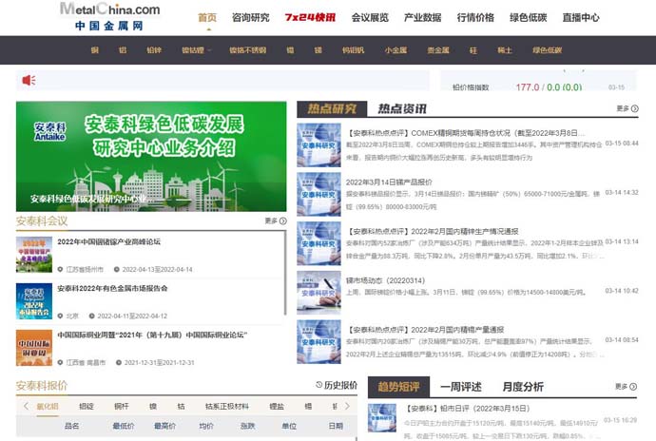Viewport: 656px width, 441px height.
Task: Open 行情价格 in top navigation
Action: 475,17
